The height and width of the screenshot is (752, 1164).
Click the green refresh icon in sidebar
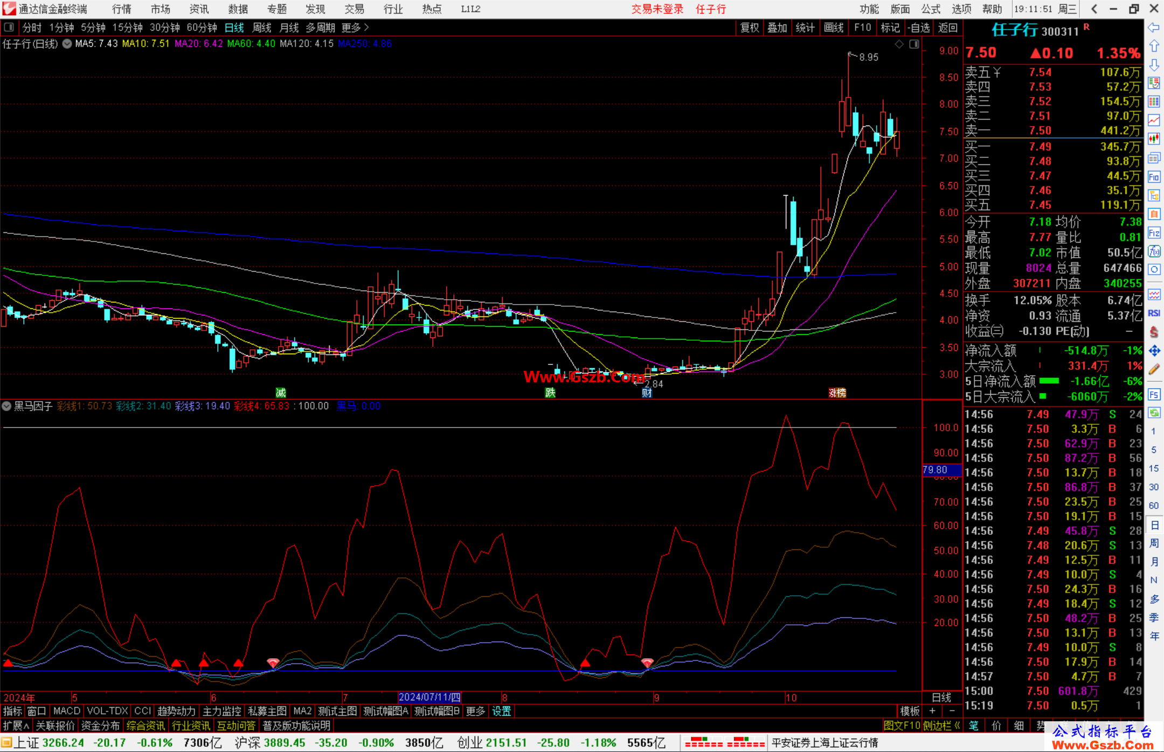(x=1154, y=413)
